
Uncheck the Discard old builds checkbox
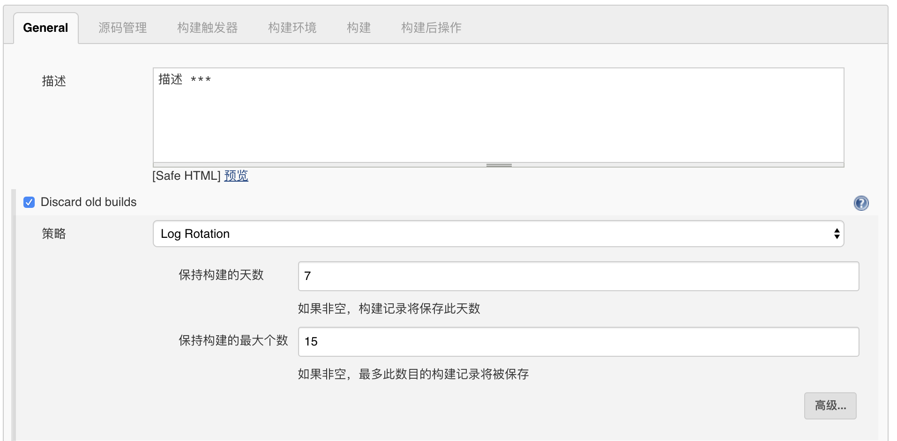(29, 202)
